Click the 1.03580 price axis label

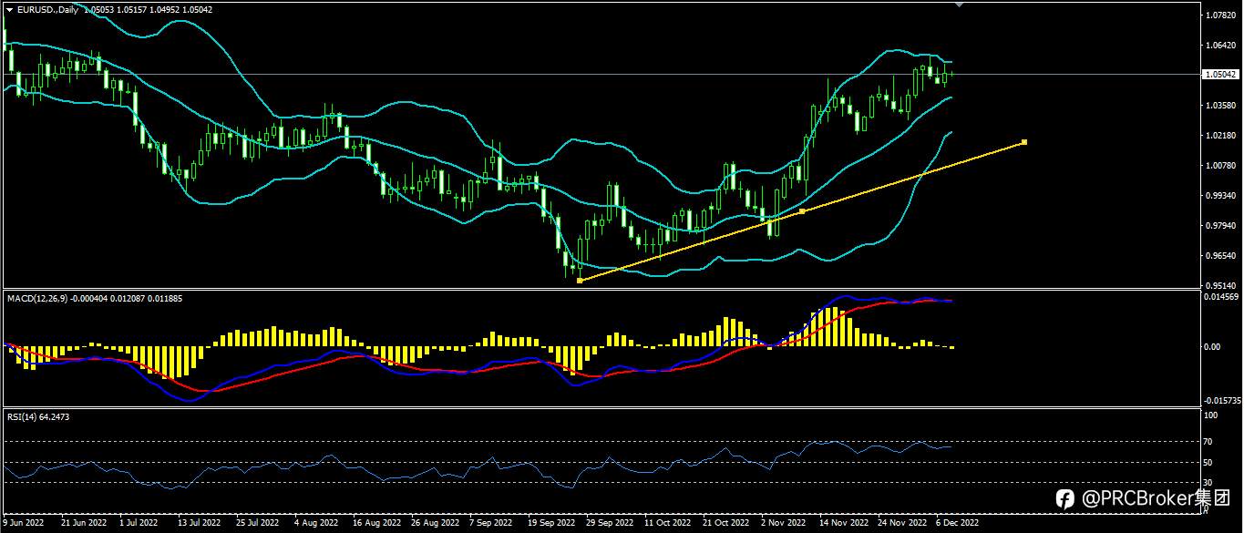click(1219, 106)
